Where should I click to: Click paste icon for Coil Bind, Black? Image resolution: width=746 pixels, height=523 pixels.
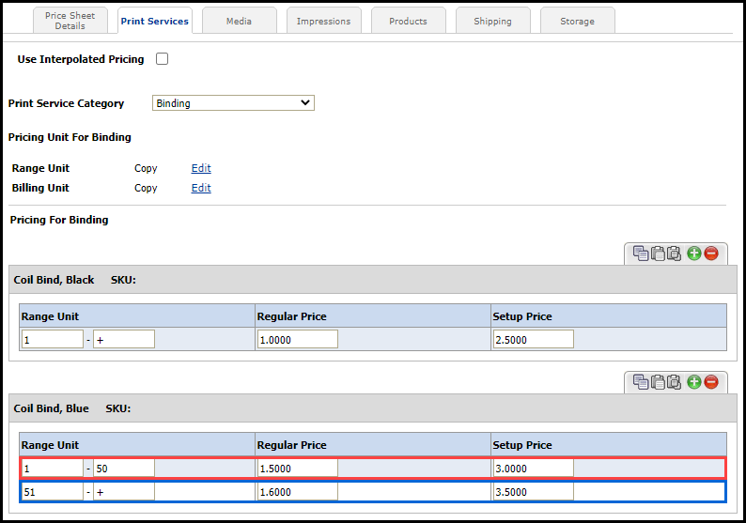coord(658,253)
